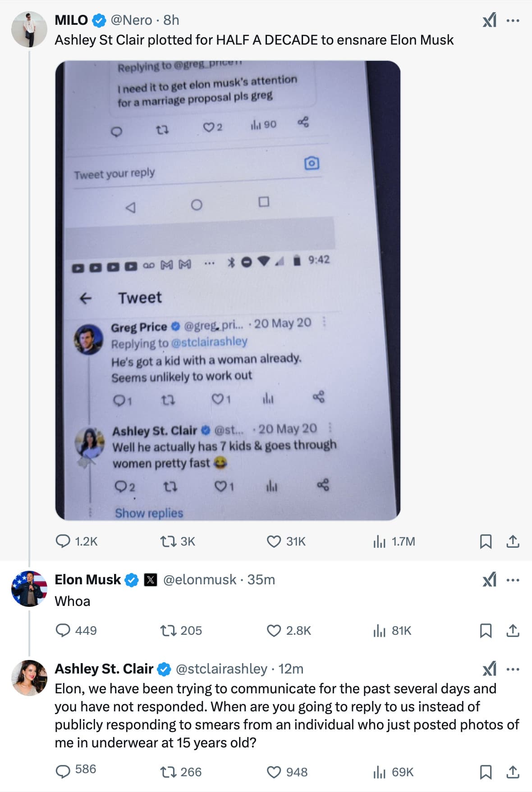Open the @stclairashley handle link

tap(221, 669)
